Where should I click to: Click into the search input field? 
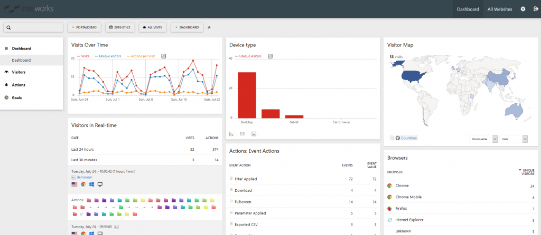[x=33, y=27]
